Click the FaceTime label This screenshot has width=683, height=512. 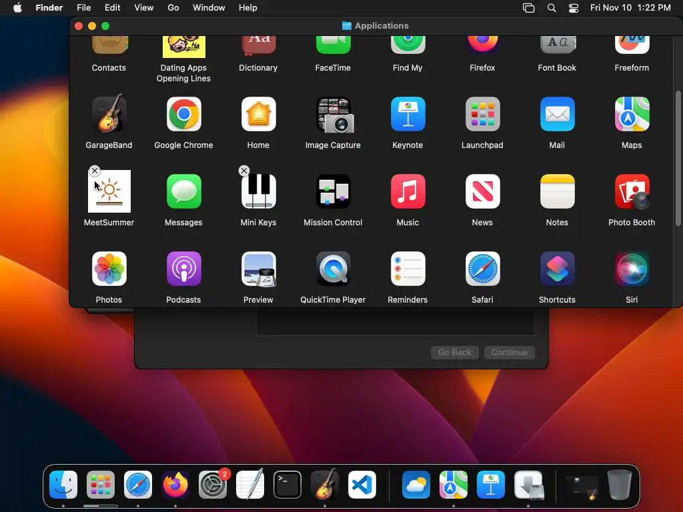click(x=333, y=68)
